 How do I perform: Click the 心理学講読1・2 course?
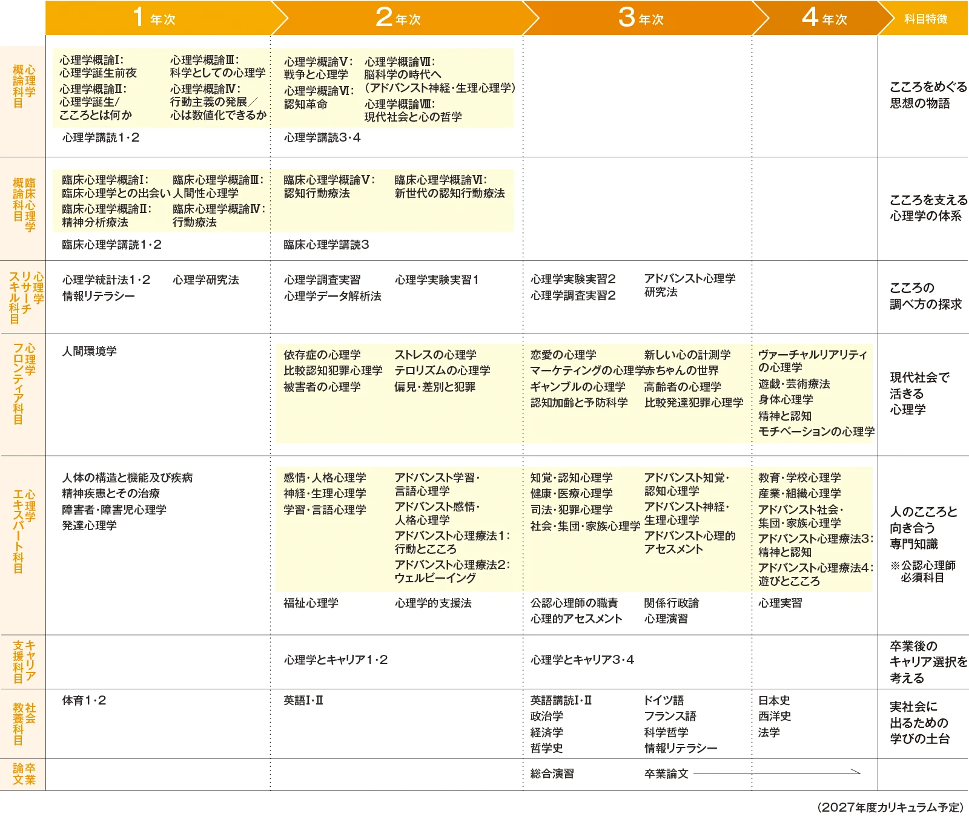coord(101,138)
